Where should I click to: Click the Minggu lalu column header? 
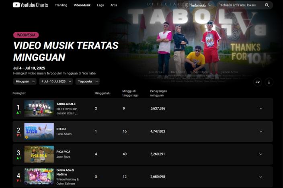click(103, 93)
